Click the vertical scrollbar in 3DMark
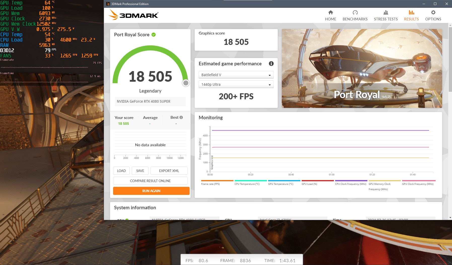 pos(450,59)
